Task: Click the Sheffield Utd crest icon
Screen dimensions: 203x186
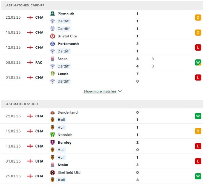Action: 52,172
